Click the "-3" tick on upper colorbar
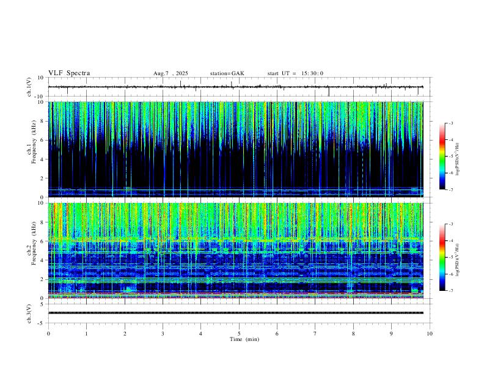This screenshot has width=484, height=374. coord(450,123)
